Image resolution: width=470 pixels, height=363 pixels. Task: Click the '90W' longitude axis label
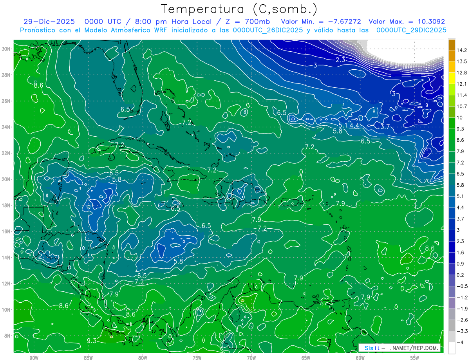click(x=34, y=358)
